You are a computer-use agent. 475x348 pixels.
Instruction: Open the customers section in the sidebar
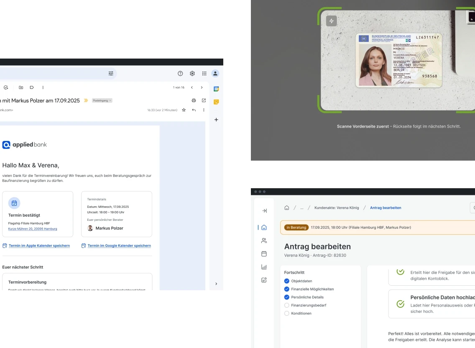[264, 240]
